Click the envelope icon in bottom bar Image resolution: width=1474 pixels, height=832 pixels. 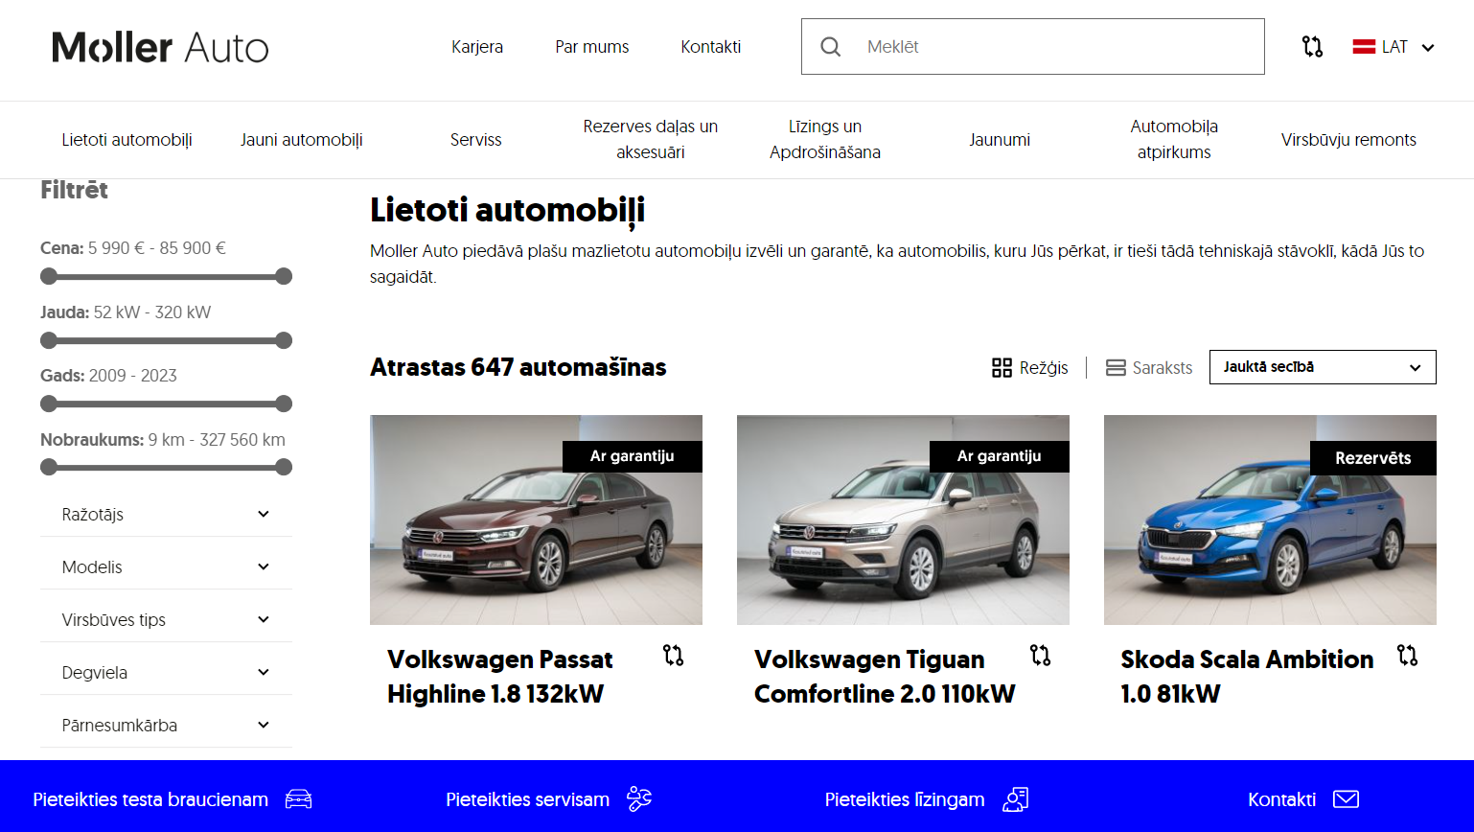1347,798
